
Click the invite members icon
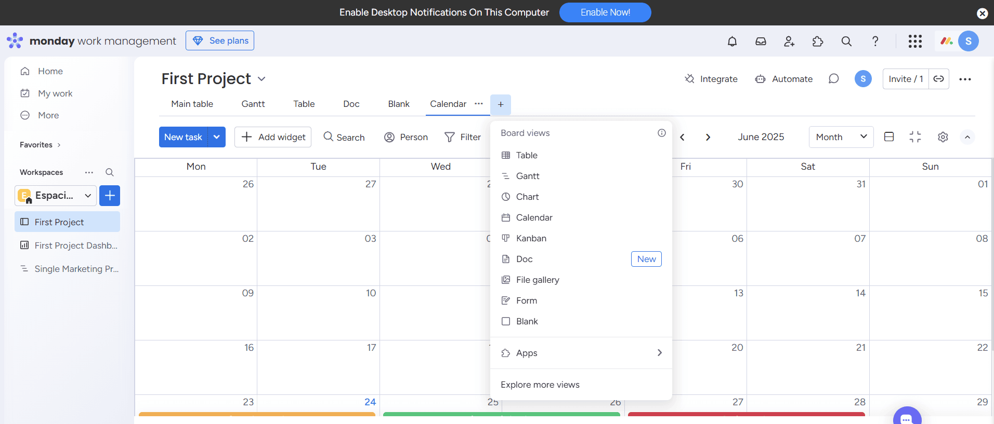(x=789, y=41)
